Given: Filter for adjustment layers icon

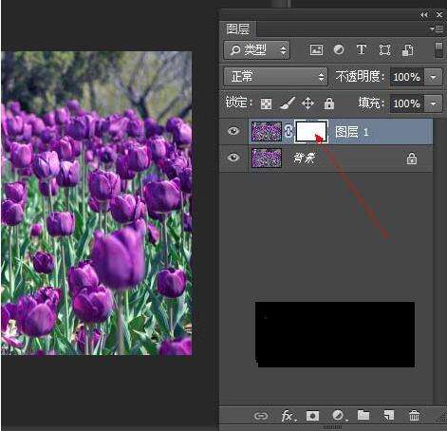Looking at the screenshot, I should click(339, 50).
